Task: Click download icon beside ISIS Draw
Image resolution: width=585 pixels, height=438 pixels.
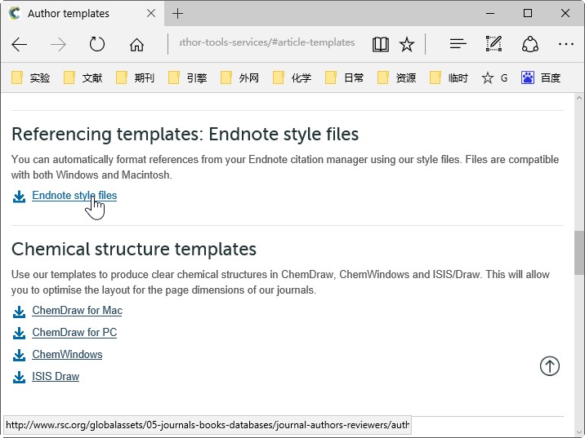Action: (x=19, y=378)
